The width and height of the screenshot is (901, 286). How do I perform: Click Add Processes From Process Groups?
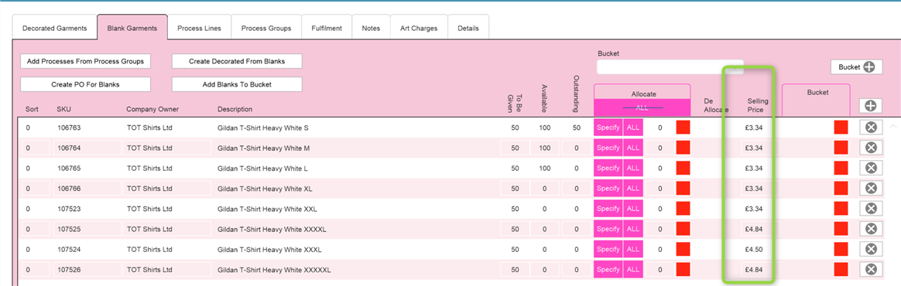[x=86, y=61]
